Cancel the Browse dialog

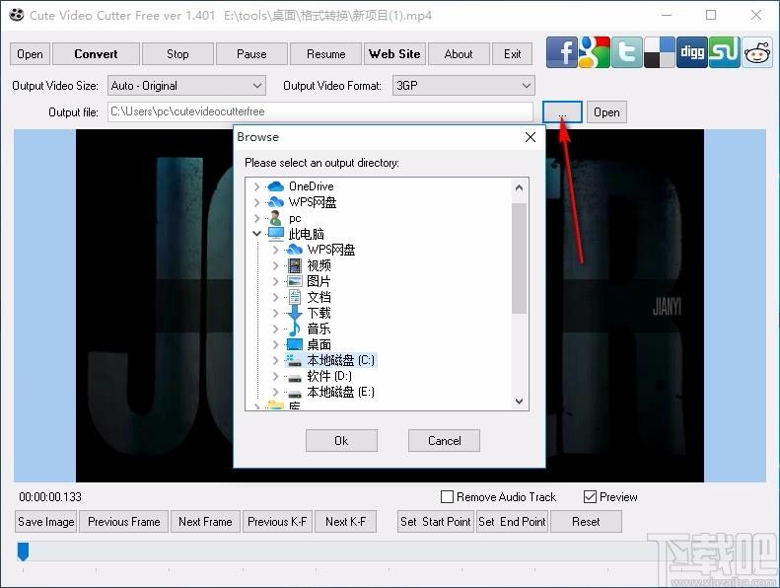[444, 441]
